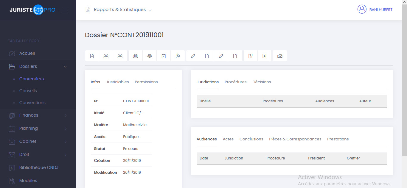The width and height of the screenshot is (407, 188).
Task: Click the calendar checkmark icon in toolbar
Action: point(164,56)
